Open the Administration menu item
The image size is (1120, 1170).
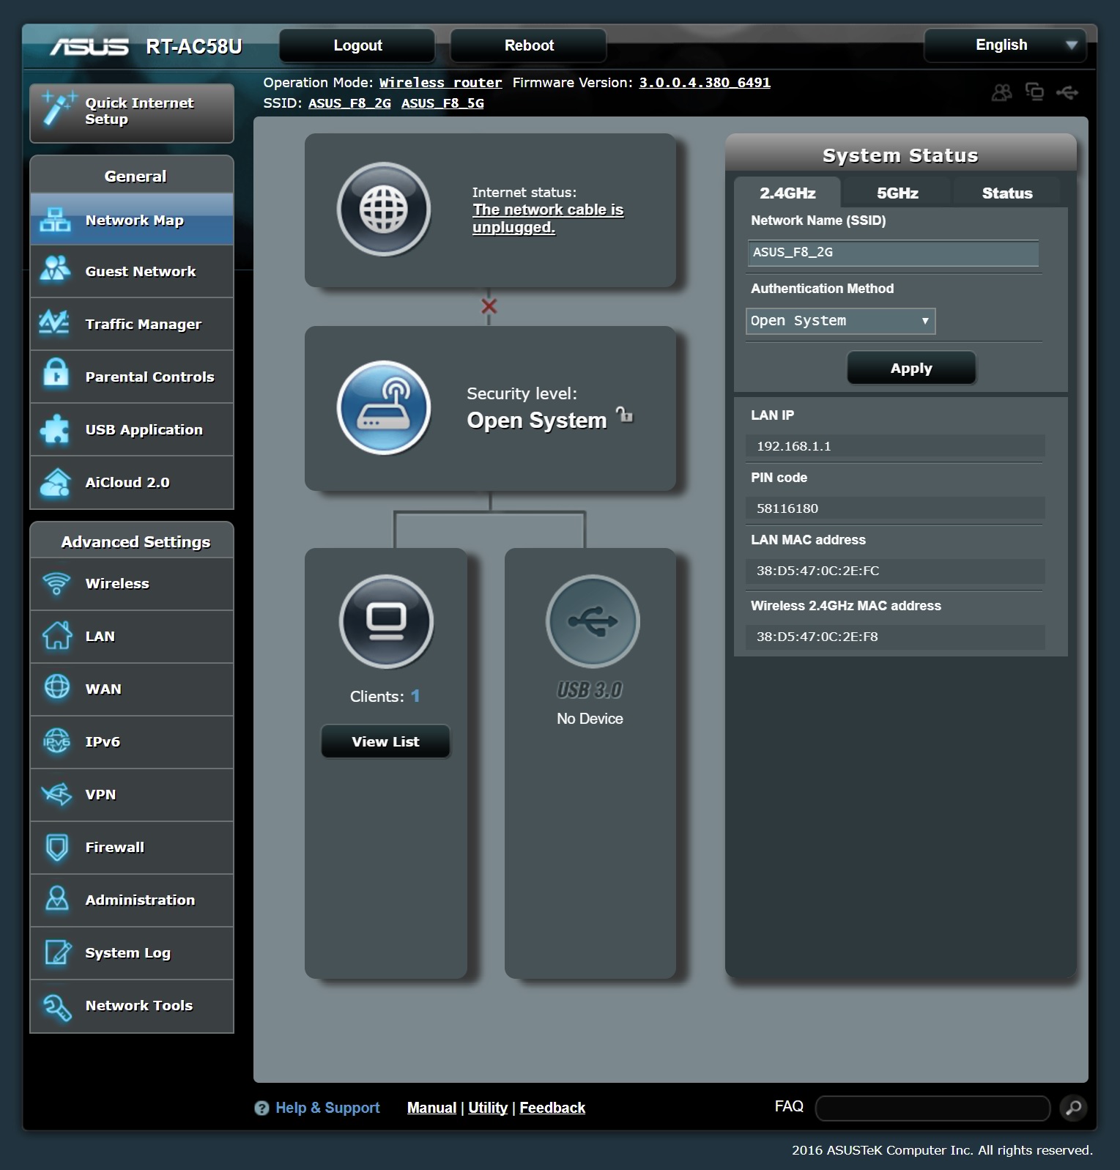pyautogui.click(x=132, y=900)
